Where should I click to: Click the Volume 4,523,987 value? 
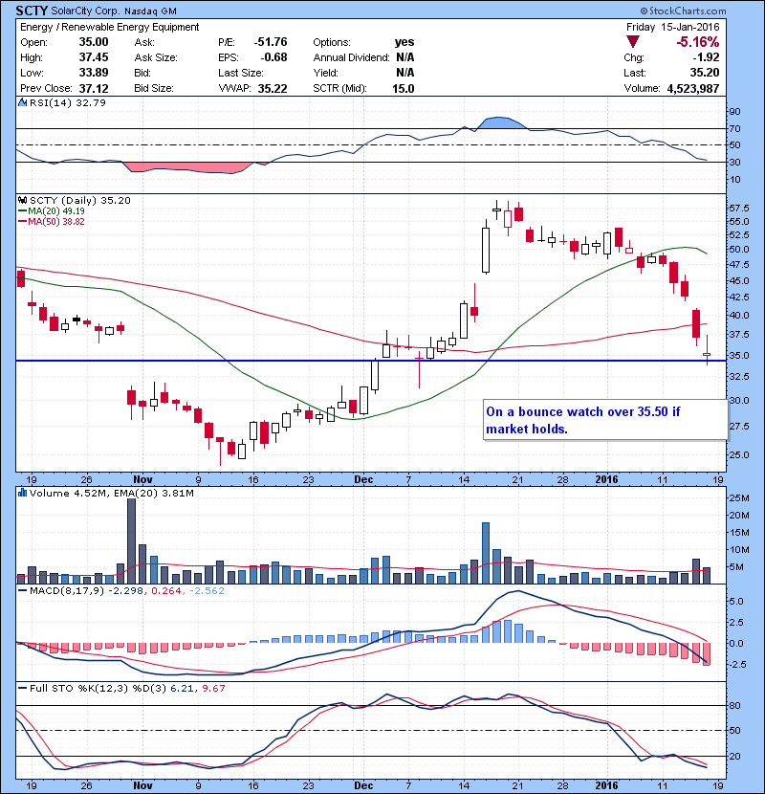pos(693,89)
